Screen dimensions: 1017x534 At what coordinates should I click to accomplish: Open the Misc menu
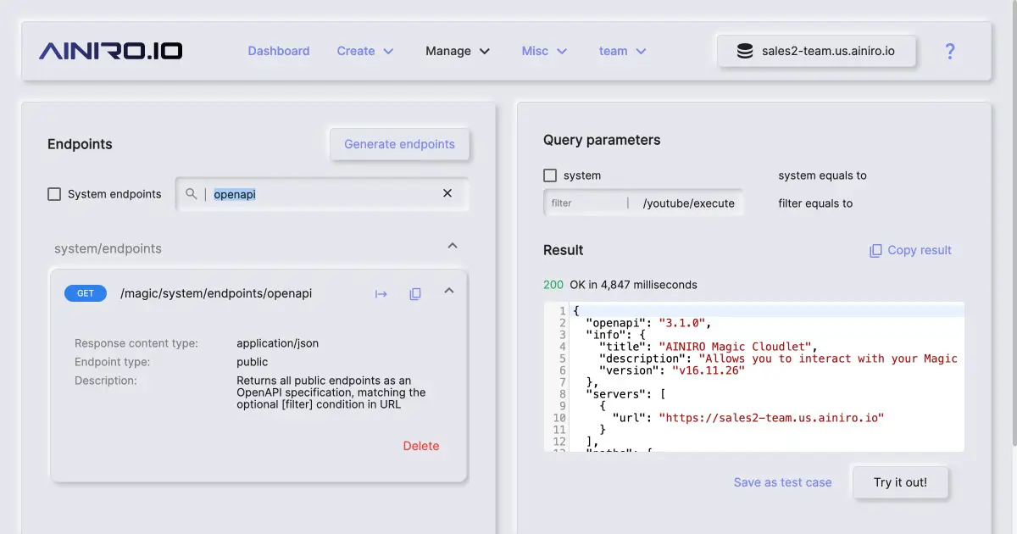tap(543, 51)
